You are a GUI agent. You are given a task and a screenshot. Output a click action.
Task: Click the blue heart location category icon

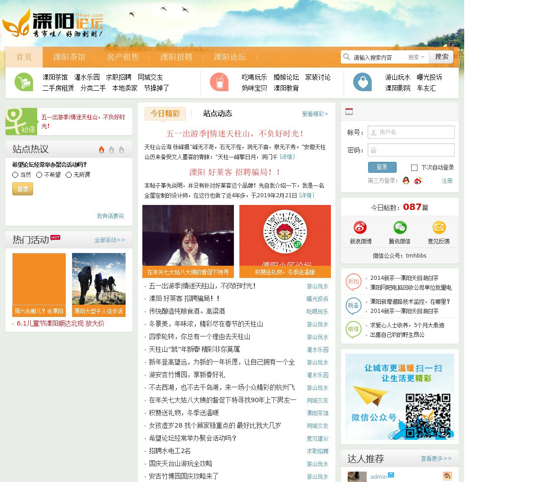(362, 82)
